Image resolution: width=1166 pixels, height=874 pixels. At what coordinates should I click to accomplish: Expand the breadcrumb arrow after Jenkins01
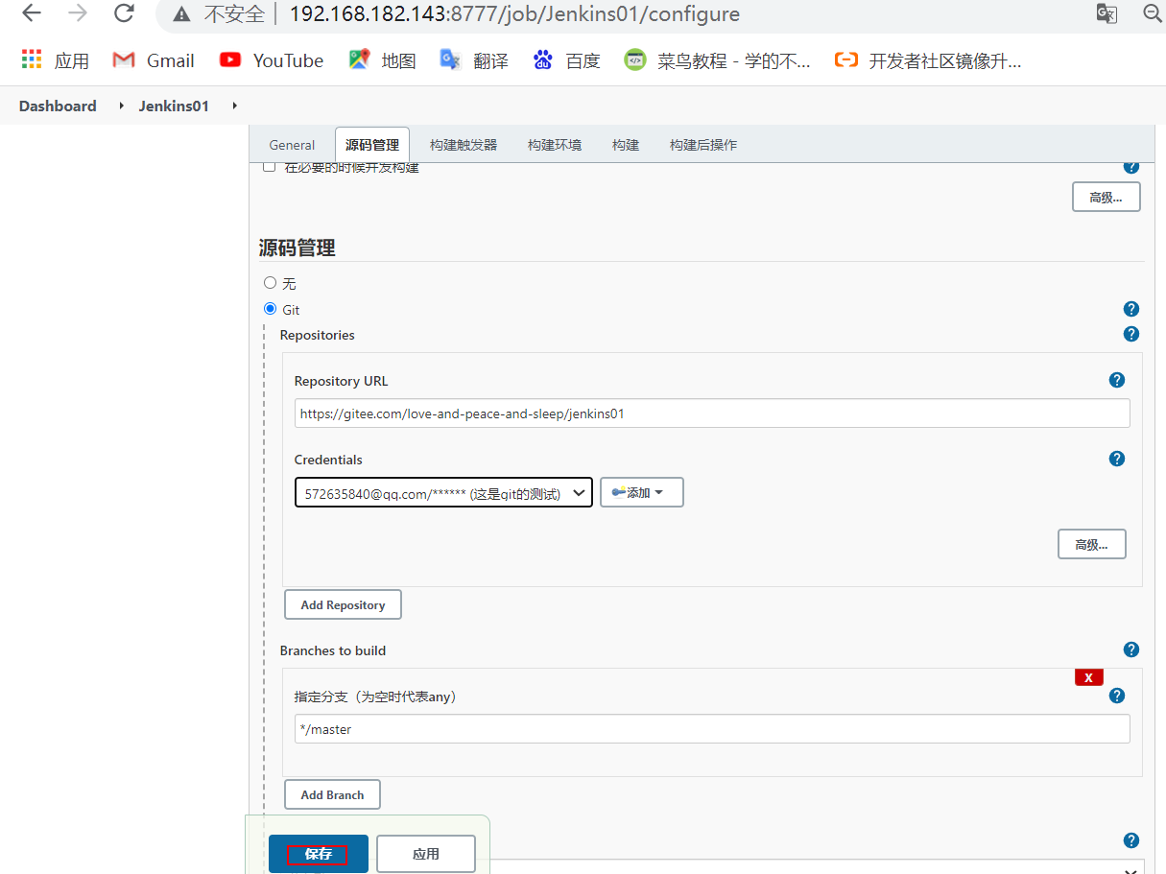coord(234,106)
